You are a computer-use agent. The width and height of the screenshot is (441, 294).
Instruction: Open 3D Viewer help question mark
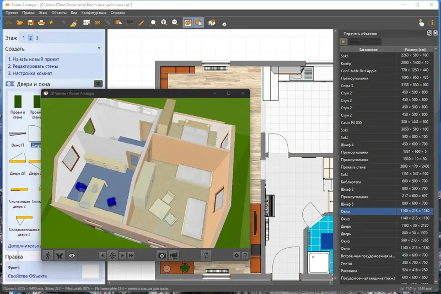coord(245,255)
